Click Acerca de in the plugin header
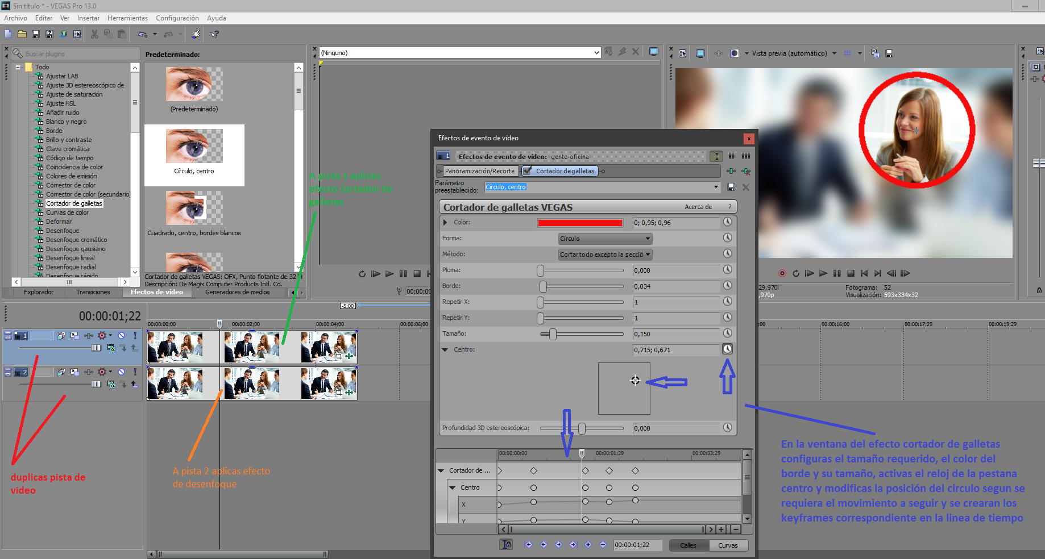This screenshot has height=559, width=1045. coord(698,207)
